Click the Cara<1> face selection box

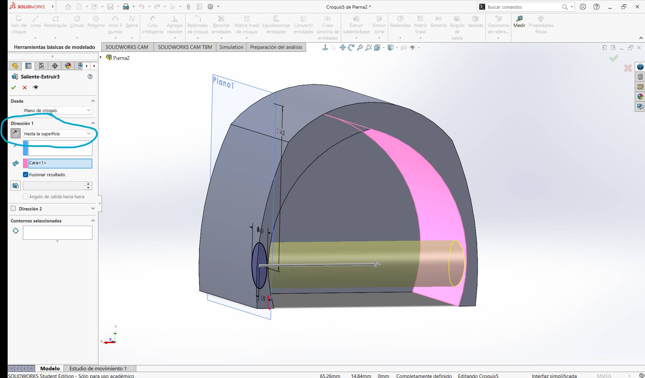click(60, 163)
